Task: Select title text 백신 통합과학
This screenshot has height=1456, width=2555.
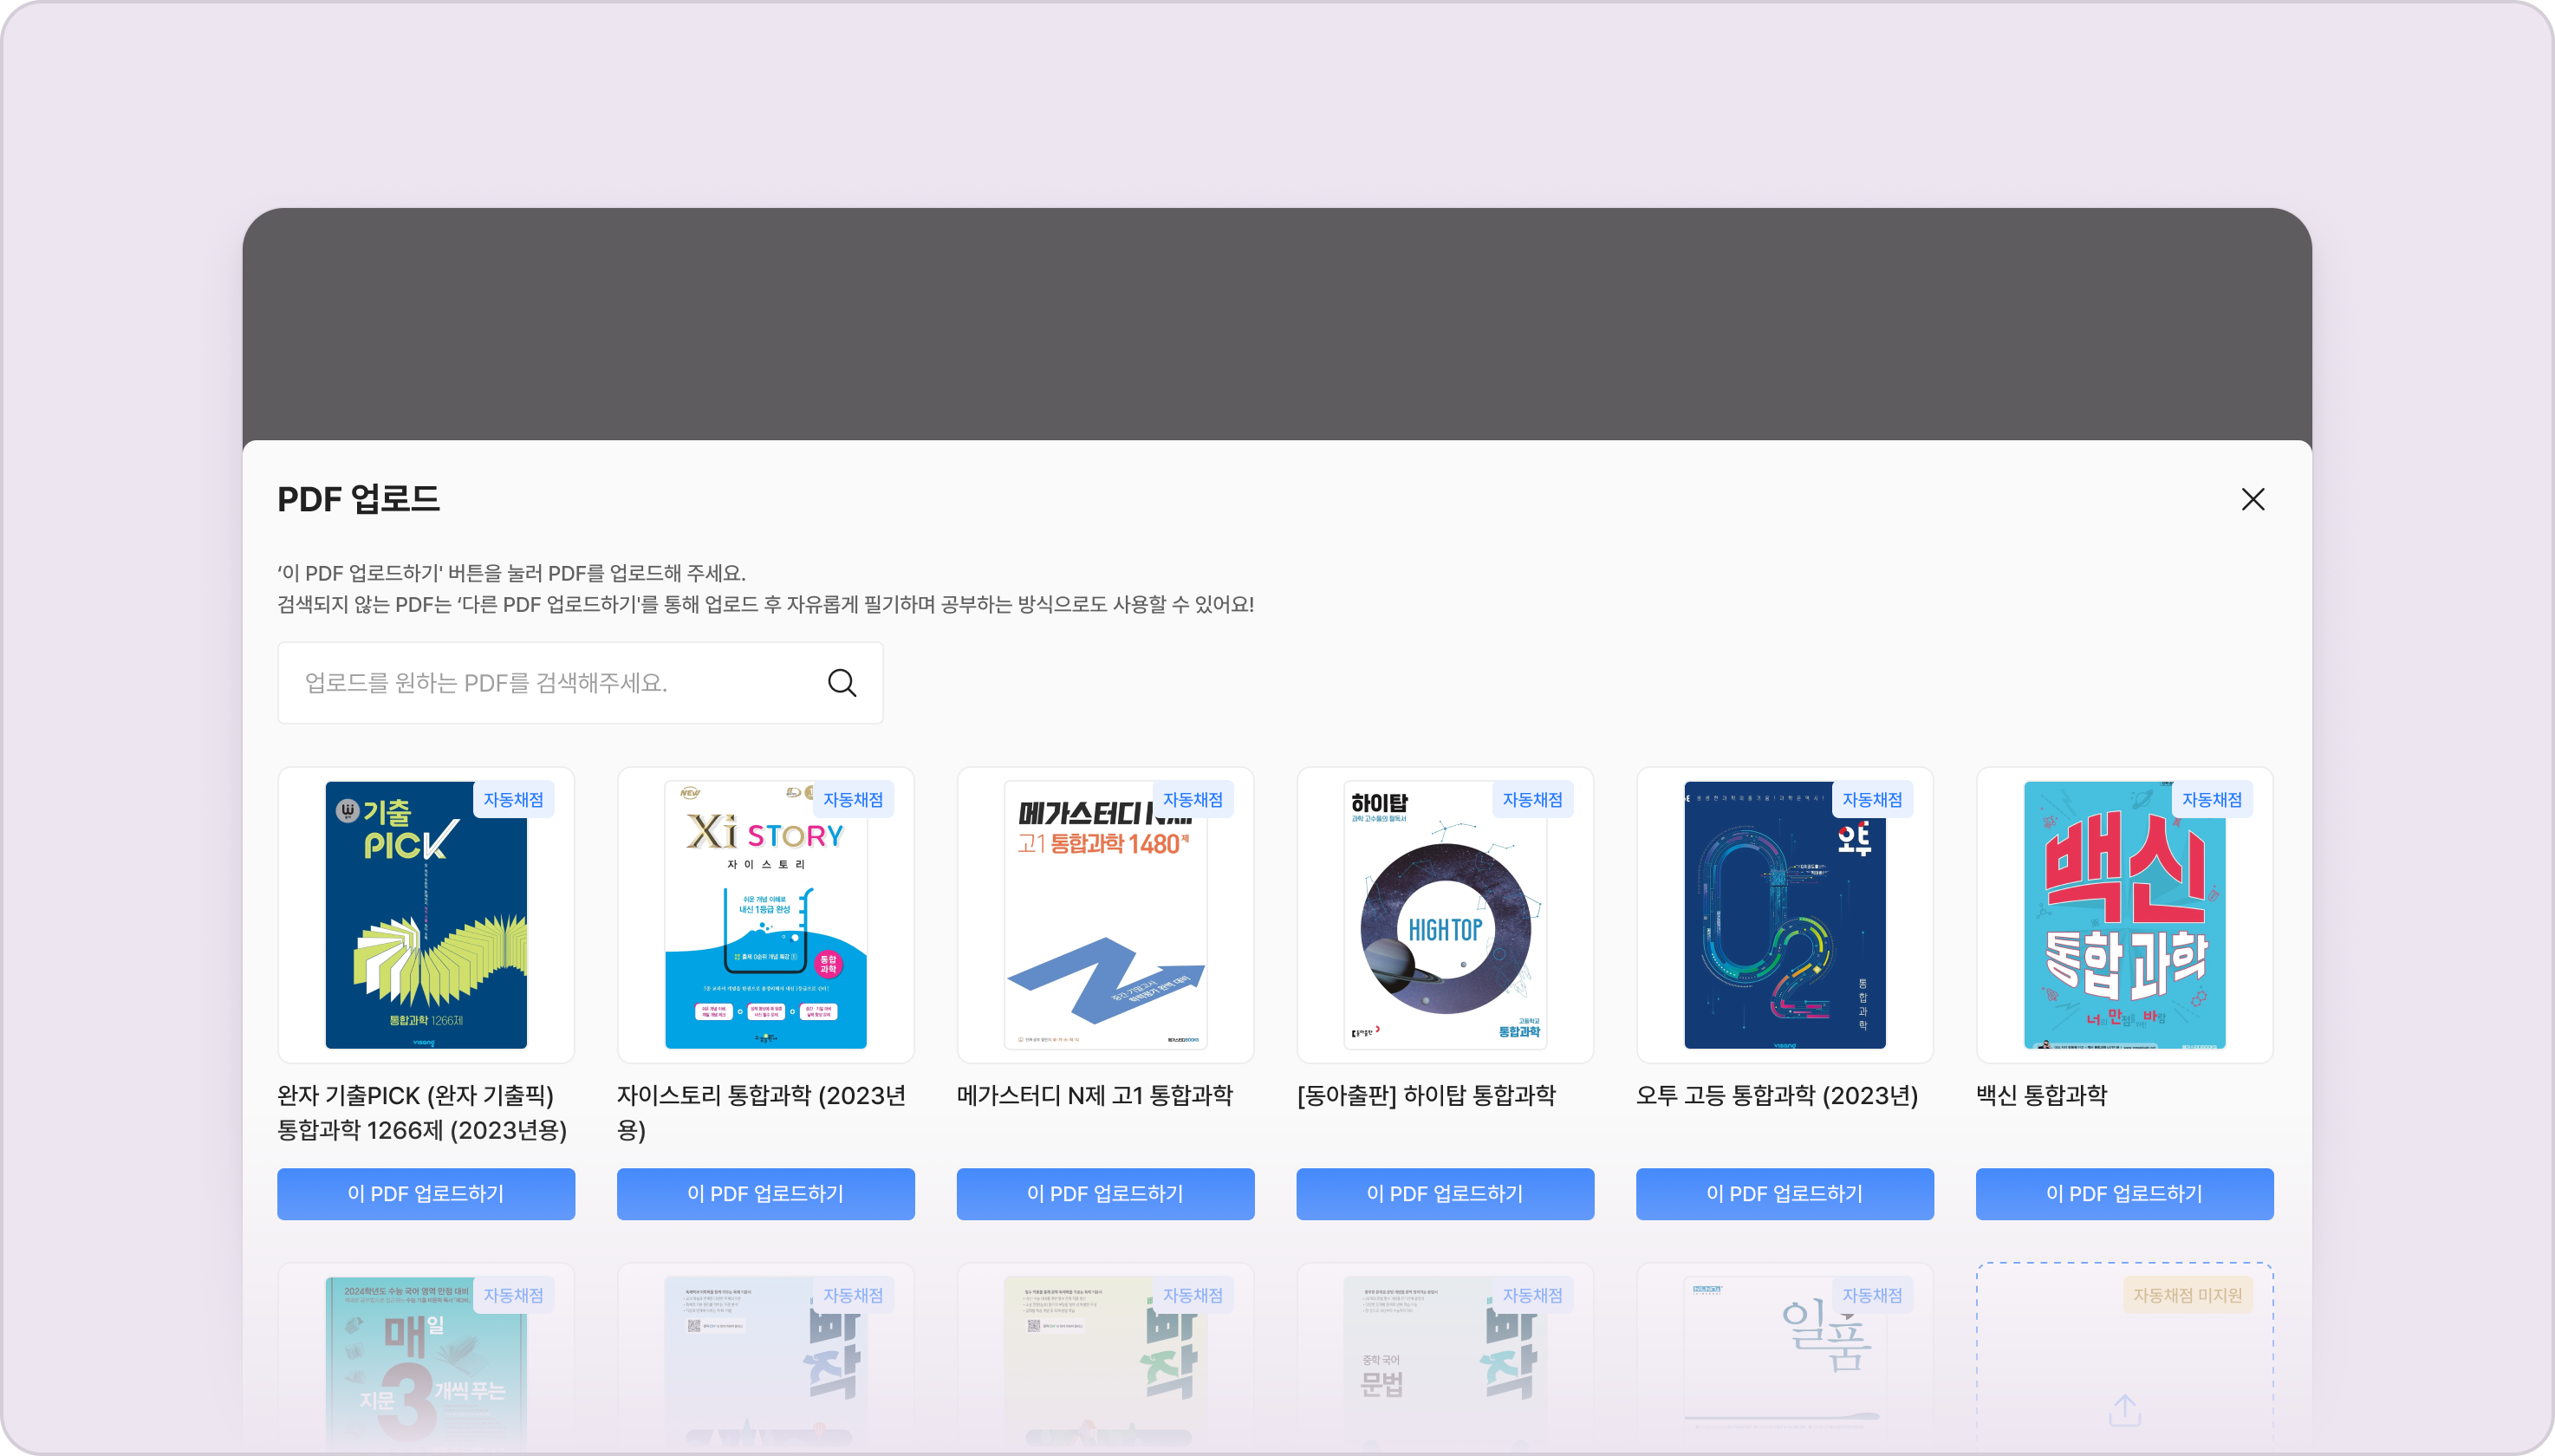Action: (2041, 1095)
